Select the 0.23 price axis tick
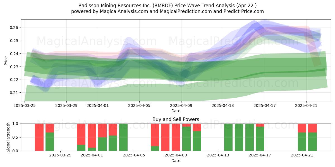335x167 pixels. 14,67
